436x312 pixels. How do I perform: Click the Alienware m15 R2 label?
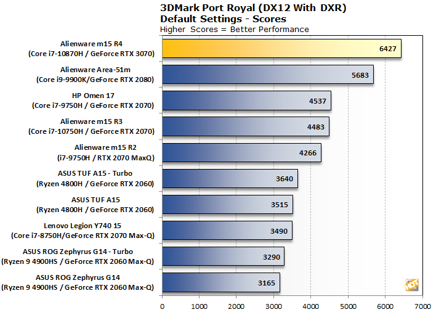click(x=105, y=147)
